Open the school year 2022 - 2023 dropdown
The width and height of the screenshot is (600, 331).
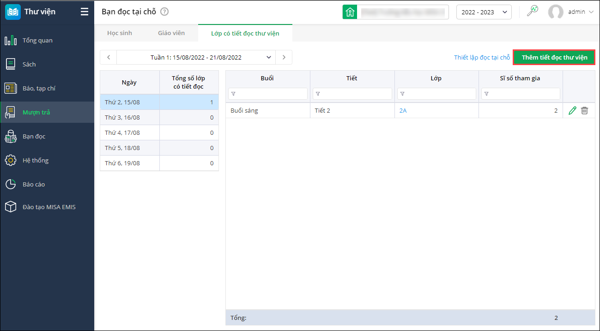click(x=484, y=12)
